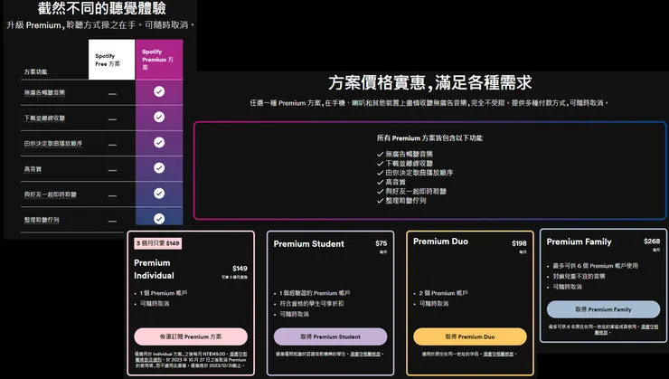
Task: Click the checkmark icon in the 高音質 table row
Action: click(159, 167)
